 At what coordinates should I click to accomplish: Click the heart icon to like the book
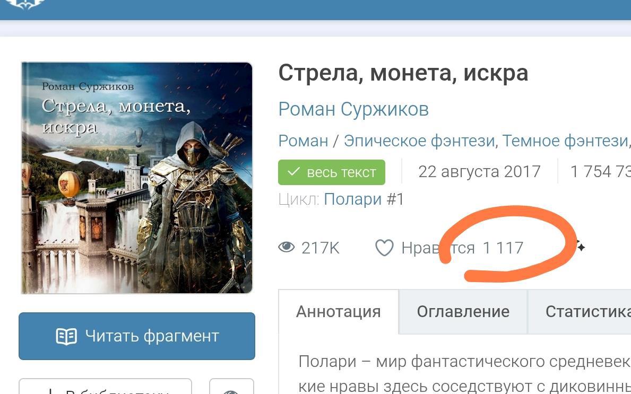coord(384,248)
